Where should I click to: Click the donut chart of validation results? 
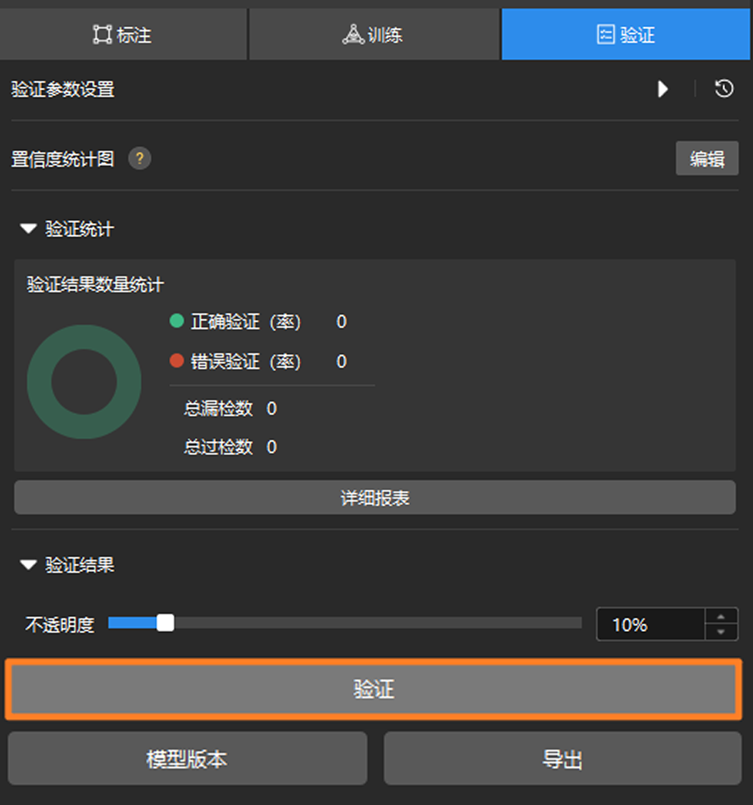(x=83, y=381)
